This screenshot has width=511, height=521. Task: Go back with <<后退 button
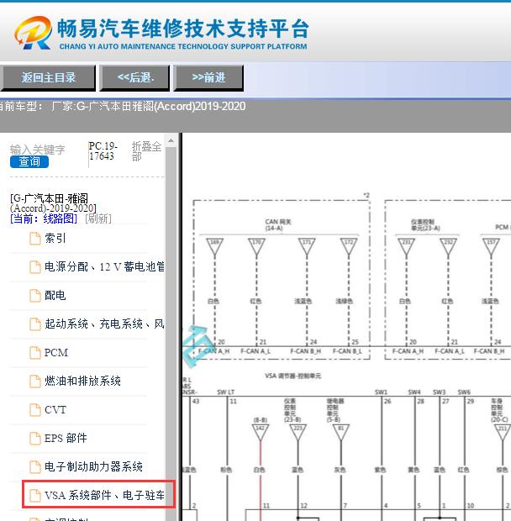(x=134, y=78)
